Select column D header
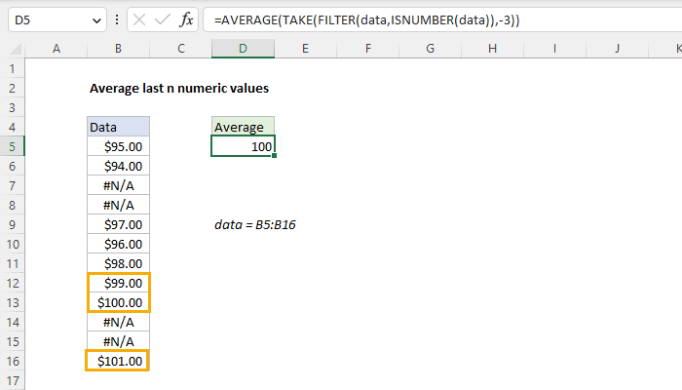This screenshot has width=682, height=390. 244,49
